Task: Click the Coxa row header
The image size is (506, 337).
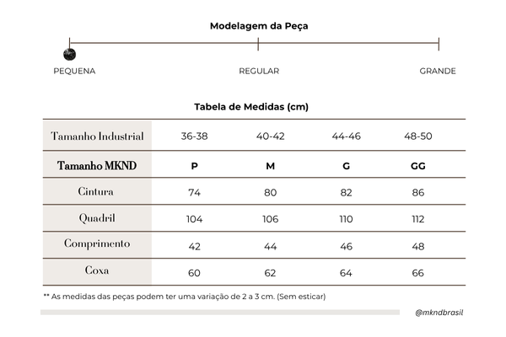Action: click(x=97, y=271)
